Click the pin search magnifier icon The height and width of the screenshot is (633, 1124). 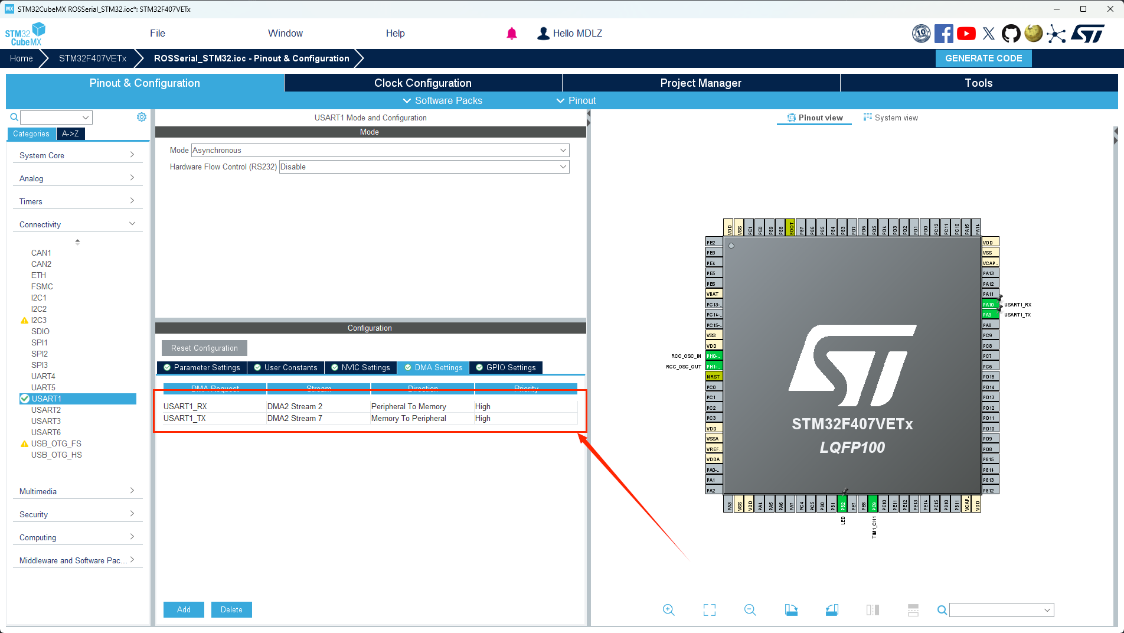(x=942, y=610)
